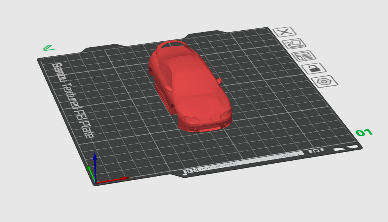This screenshot has width=388, height=222.
Task: Click the grid icon on the bed label
Action: coord(188,171)
